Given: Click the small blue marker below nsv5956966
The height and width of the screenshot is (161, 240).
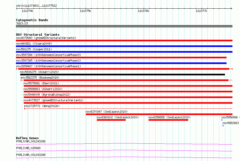Looking at the screenshot, I should pyautogui.click(x=222, y=120).
